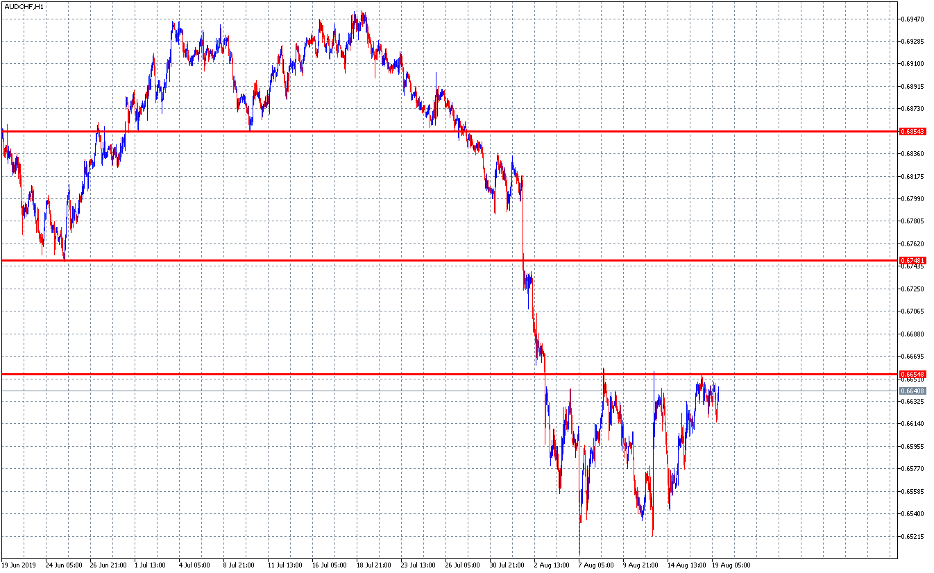Click the red 0.67481 price label
This screenshot has width=934, height=573.
tap(912, 261)
